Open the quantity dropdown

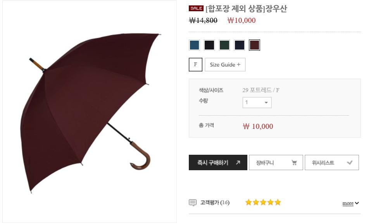click(x=257, y=103)
